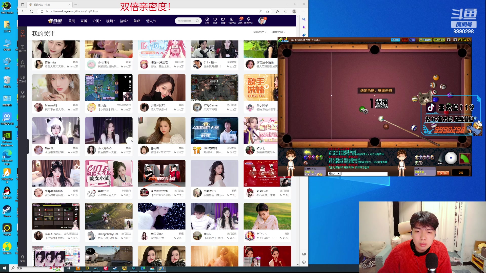Click the Douyu logo
Viewport: 486px width, 273px height.
pos(55,21)
